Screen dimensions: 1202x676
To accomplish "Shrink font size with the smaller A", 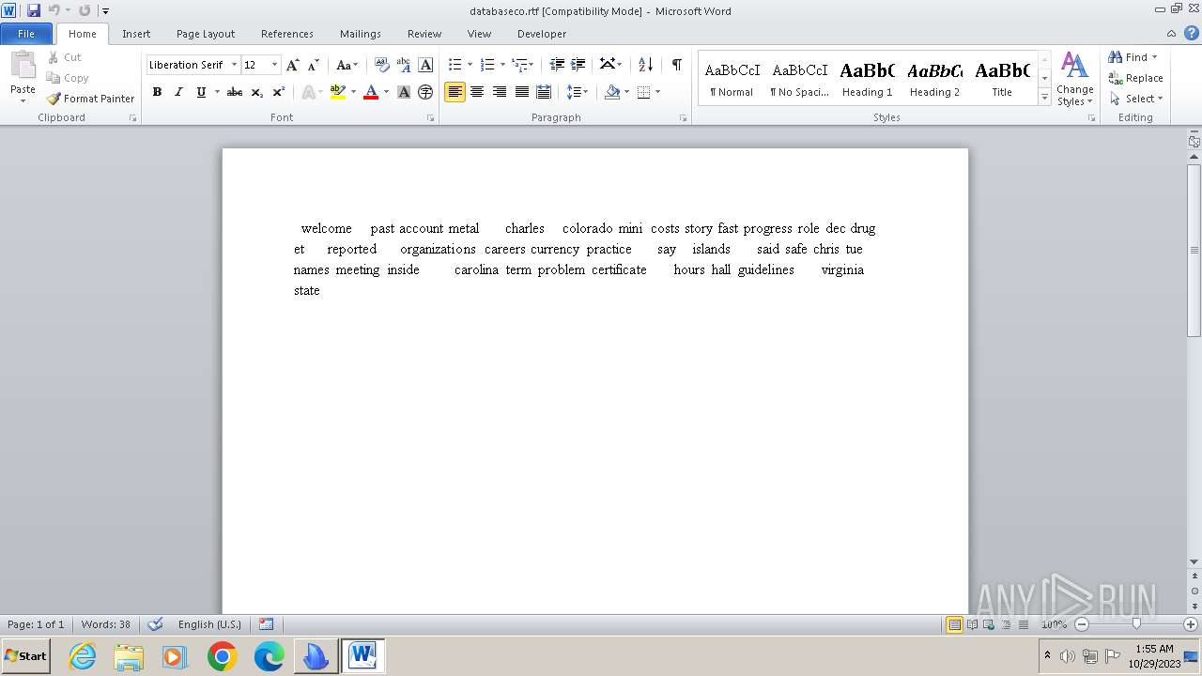I will pyautogui.click(x=314, y=65).
